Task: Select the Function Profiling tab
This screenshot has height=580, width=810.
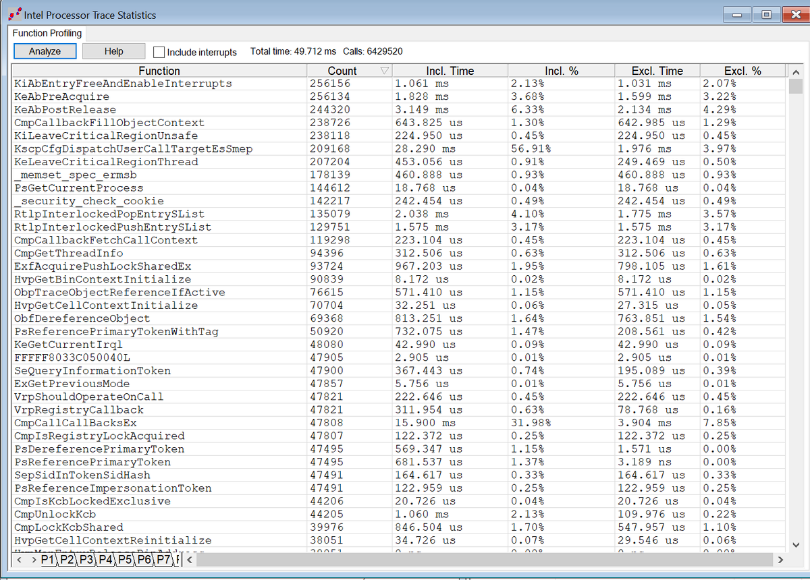Action: [x=47, y=33]
